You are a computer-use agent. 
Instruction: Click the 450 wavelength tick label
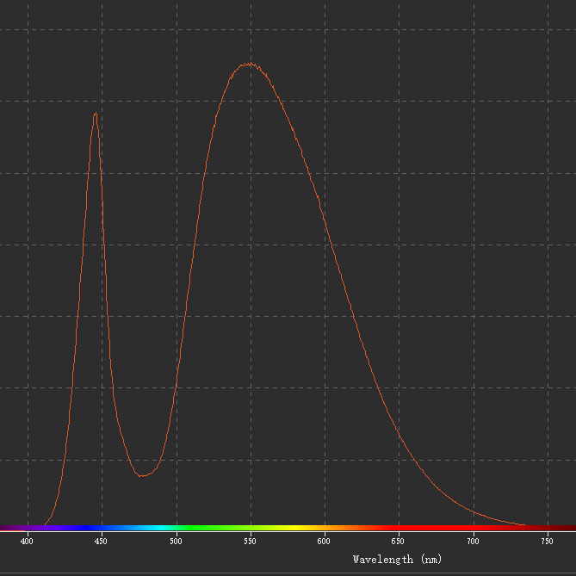[x=102, y=541]
